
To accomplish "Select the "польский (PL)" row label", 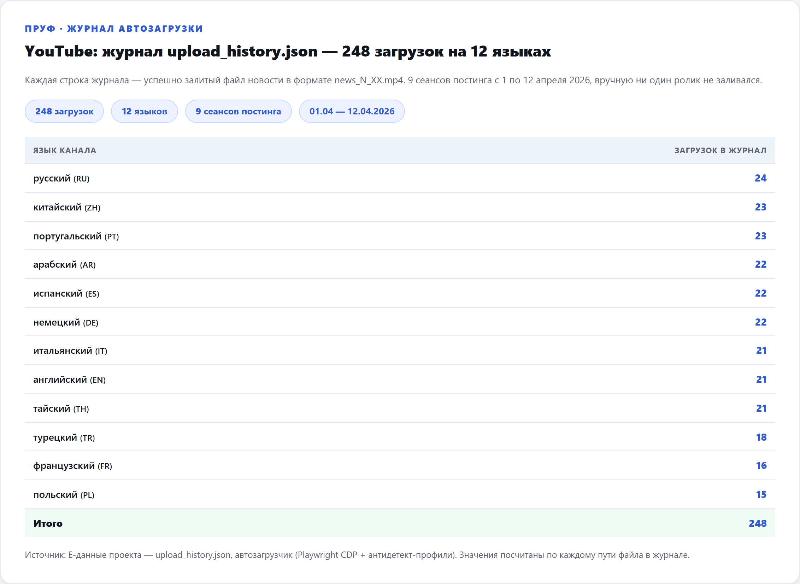I will point(64,495).
